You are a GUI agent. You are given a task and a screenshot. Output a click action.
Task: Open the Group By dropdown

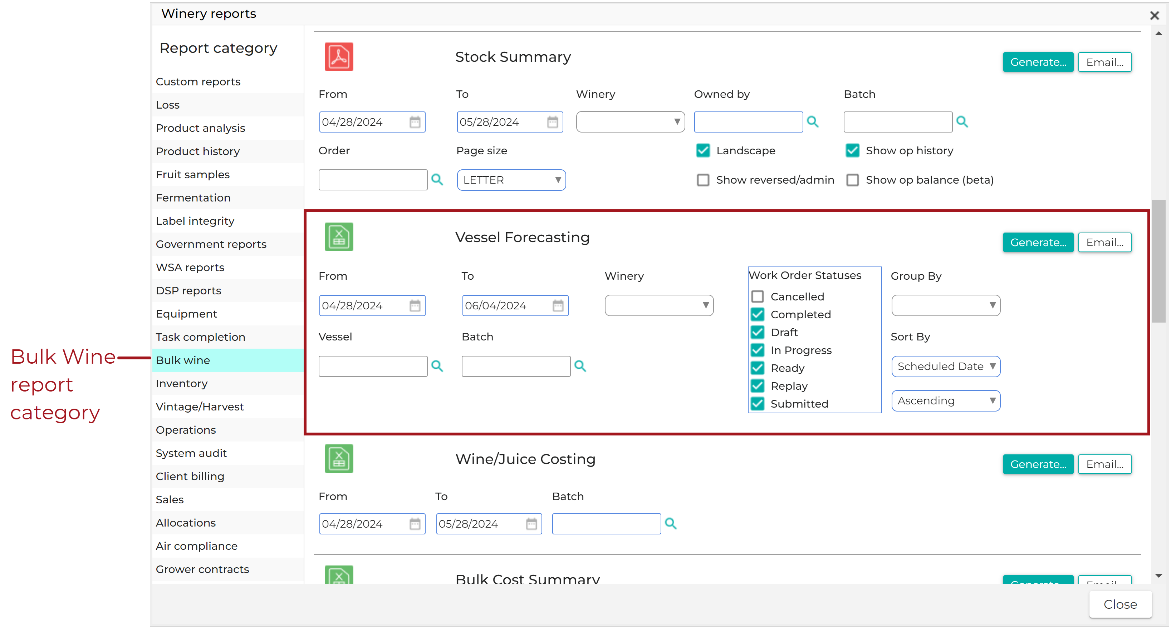pyautogui.click(x=945, y=305)
